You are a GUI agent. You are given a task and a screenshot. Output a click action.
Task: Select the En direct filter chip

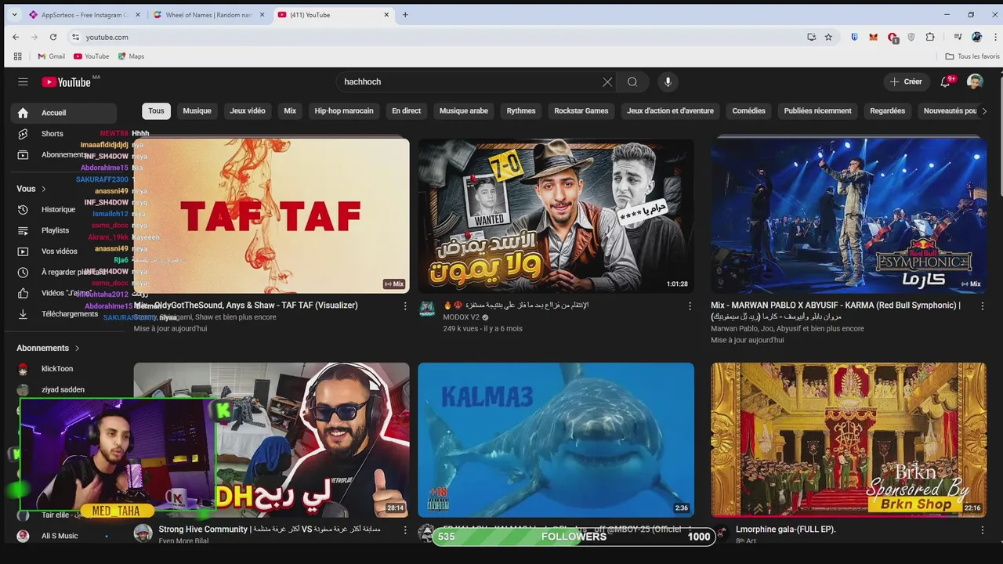407,111
